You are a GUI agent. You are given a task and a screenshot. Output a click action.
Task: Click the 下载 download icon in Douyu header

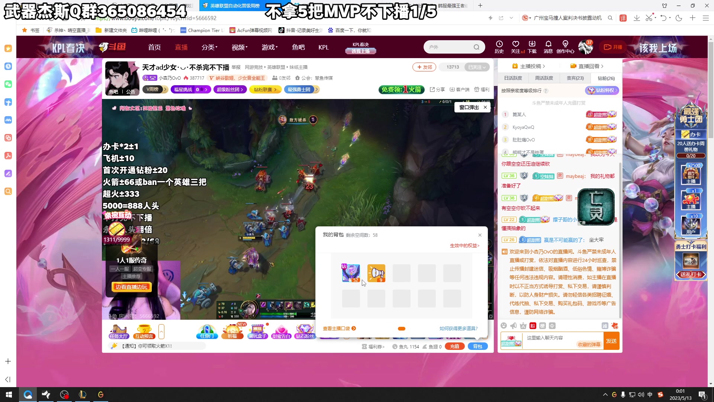[532, 47]
